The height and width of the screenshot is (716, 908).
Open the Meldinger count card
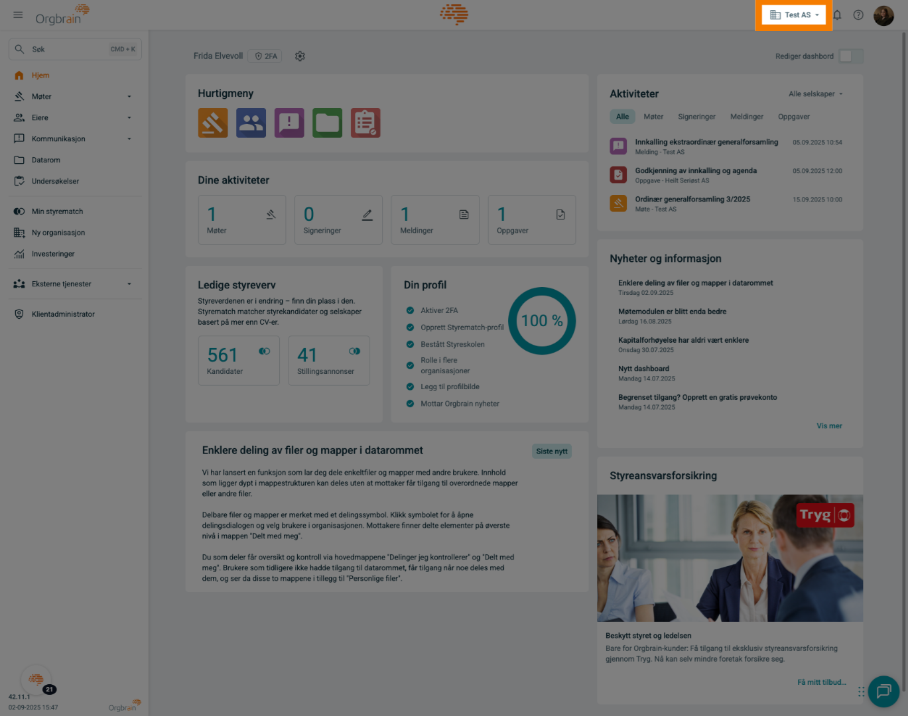435,219
